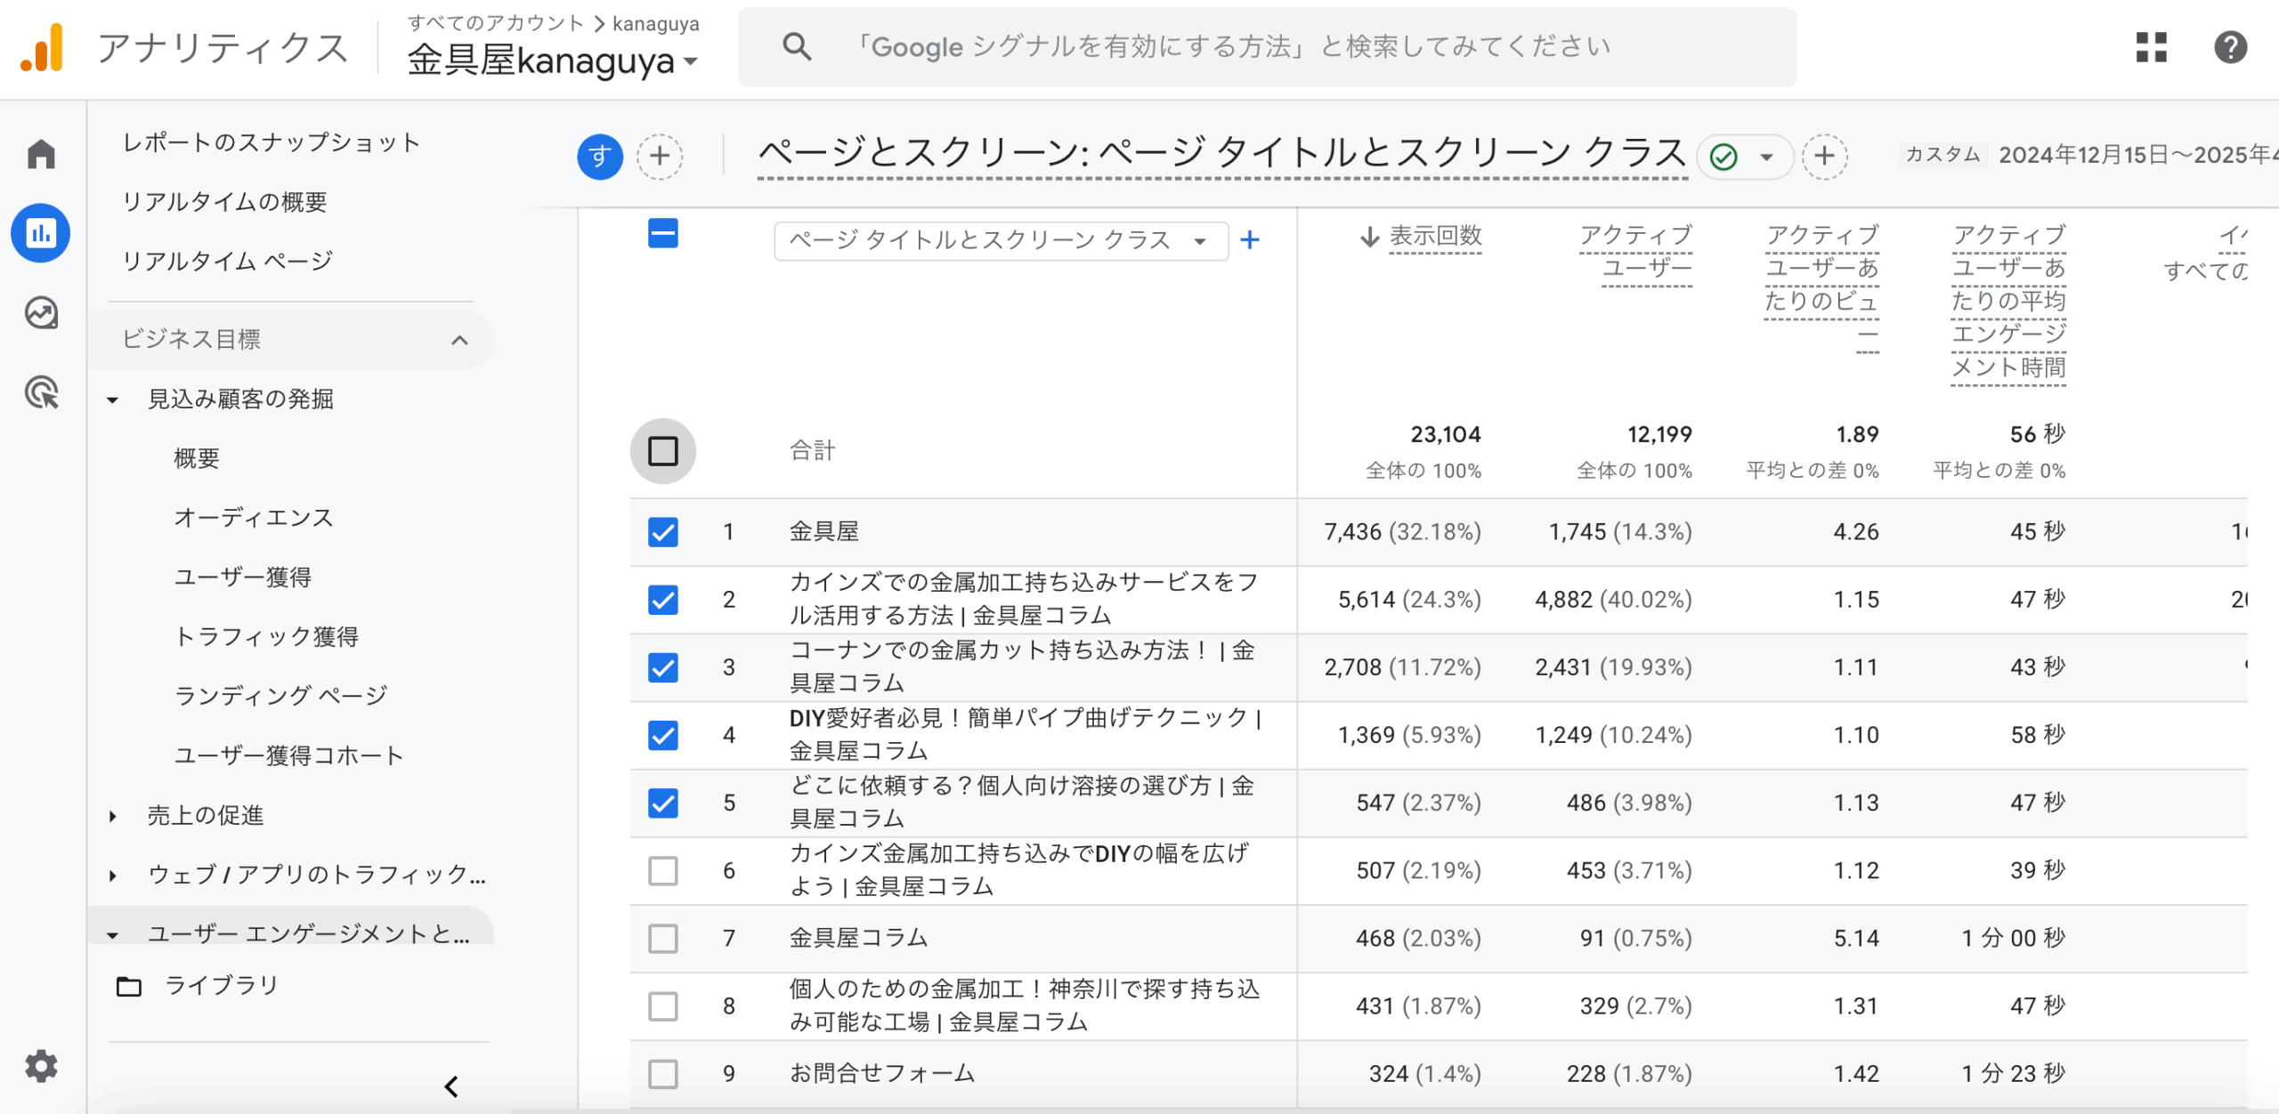Uncheck row 2 カインズ column checkbox
Viewport: 2279px width, 1114px height.
tap(663, 599)
